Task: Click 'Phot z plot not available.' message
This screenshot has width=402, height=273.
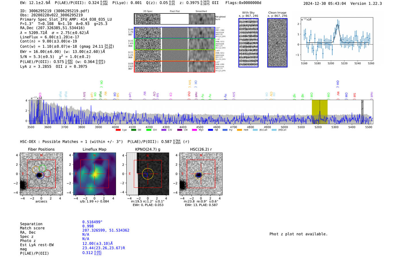Action: [298, 234]
